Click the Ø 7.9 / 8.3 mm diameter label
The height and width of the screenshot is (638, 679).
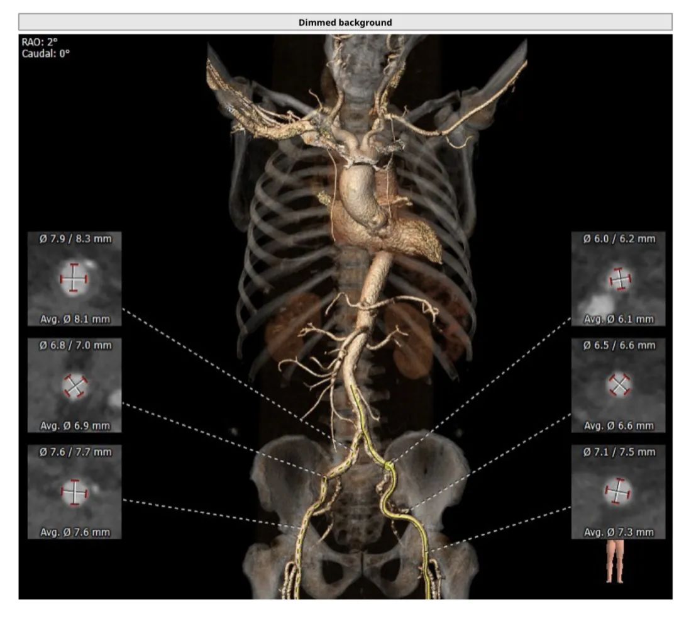(x=74, y=239)
